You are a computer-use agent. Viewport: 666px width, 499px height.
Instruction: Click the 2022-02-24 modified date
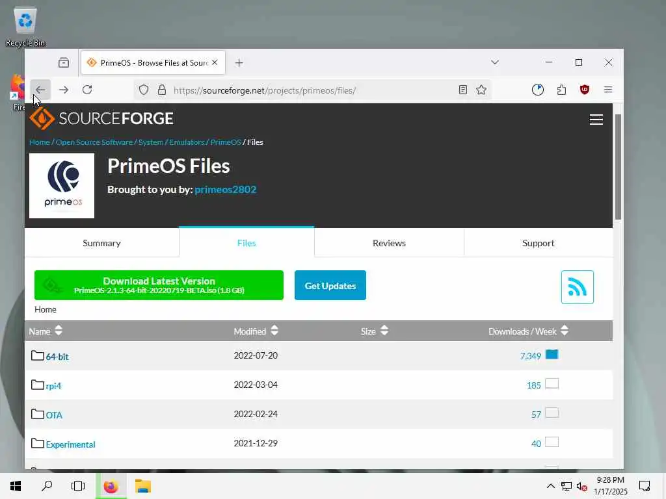click(256, 414)
